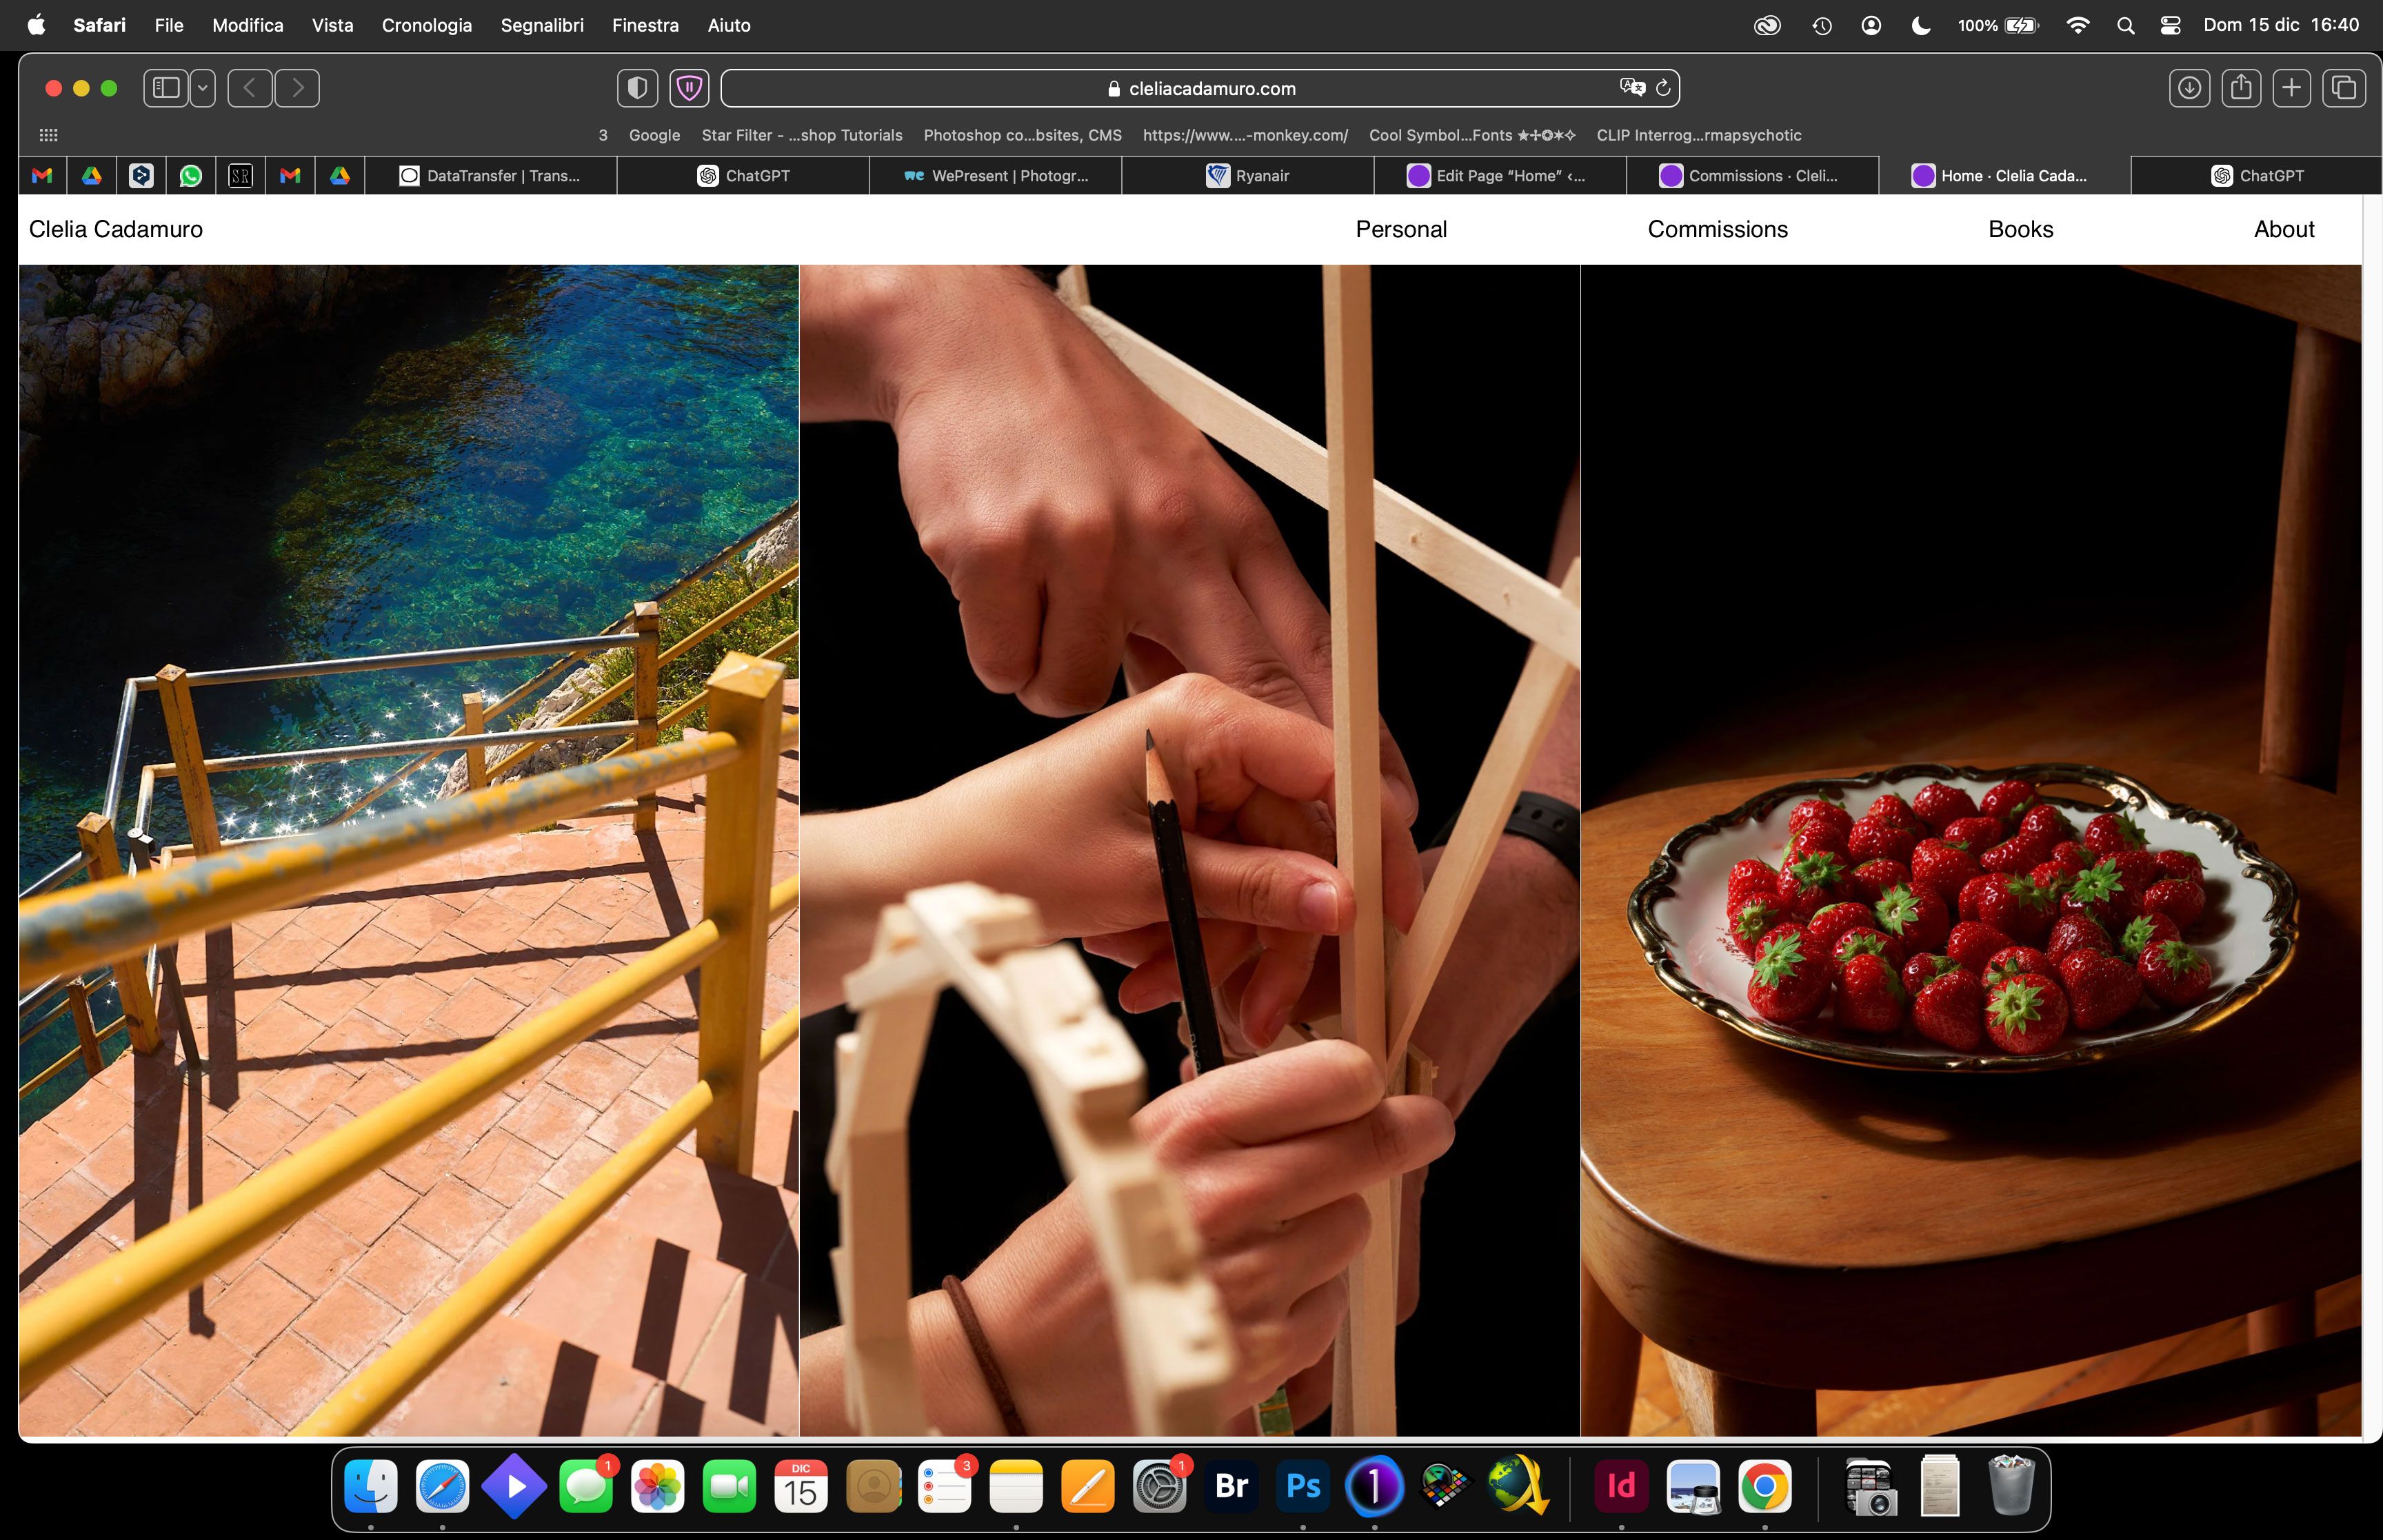
Task: Click the purple shield extension icon
Action: click(689, 88)
